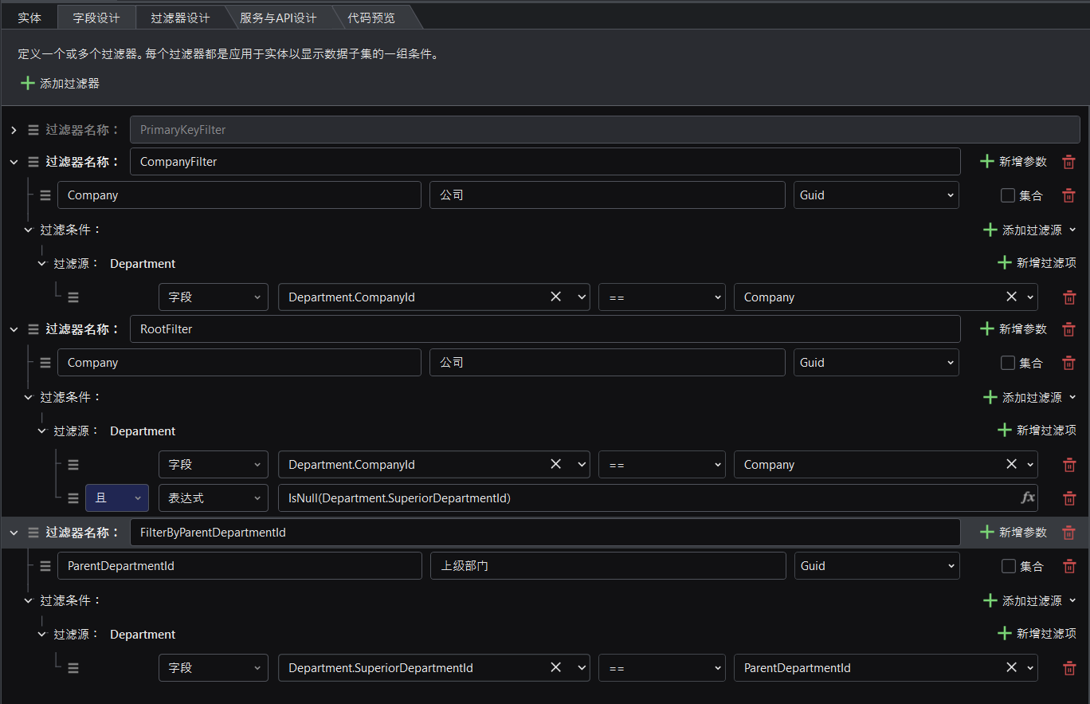
Task: Click 新增参数 for CompanyFilter
Action: click(1014, 162)
